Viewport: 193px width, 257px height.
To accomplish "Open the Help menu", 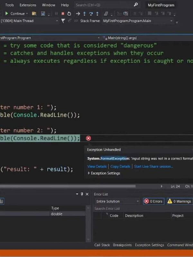I will coord(65,5).
